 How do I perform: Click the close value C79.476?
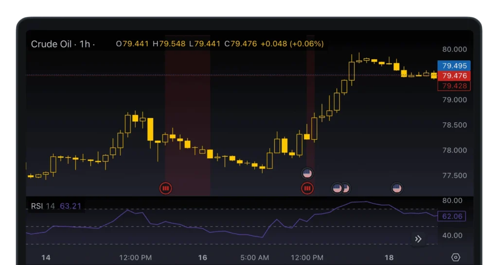240,44
